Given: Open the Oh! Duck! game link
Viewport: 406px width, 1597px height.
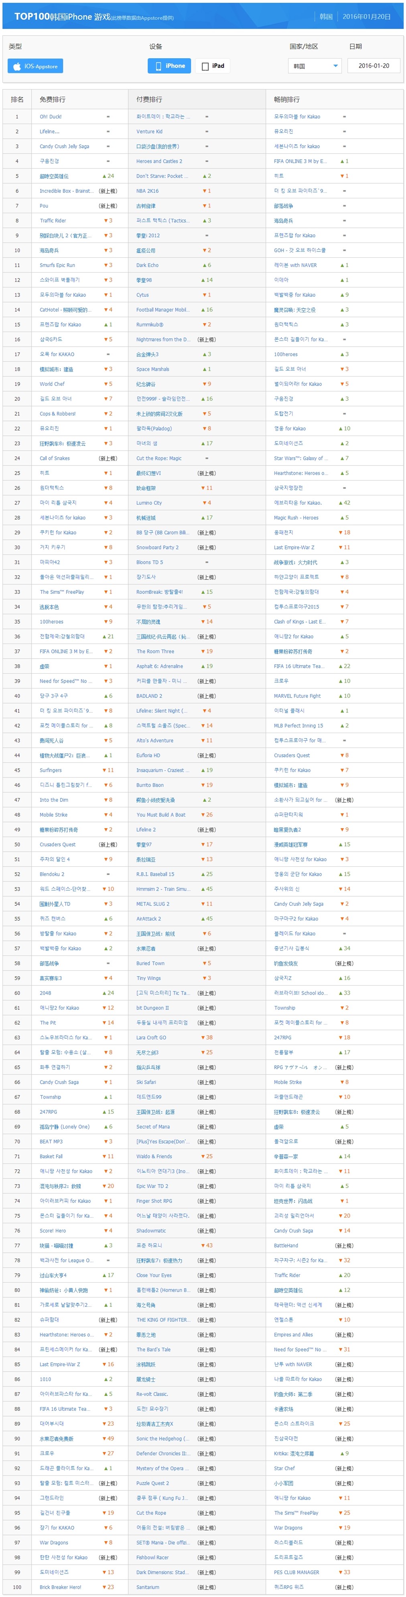Looking at the screenshot, I should point(51,116).
